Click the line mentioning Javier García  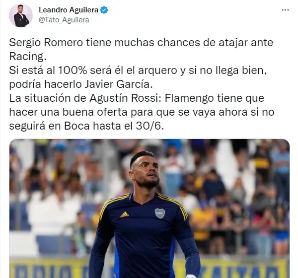point(81,84)
